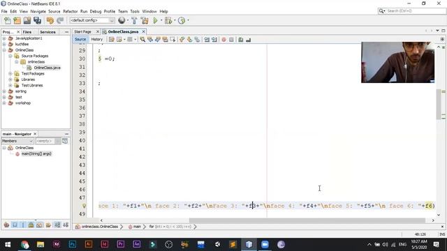Click the Source view button
This screenshot has width=447, height=251.
(80, 39)
